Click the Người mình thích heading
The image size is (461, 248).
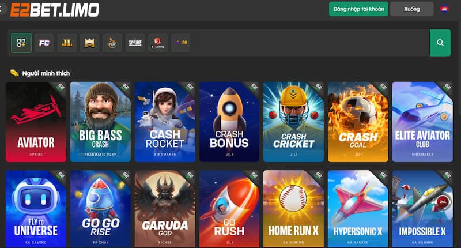(46, 73)
